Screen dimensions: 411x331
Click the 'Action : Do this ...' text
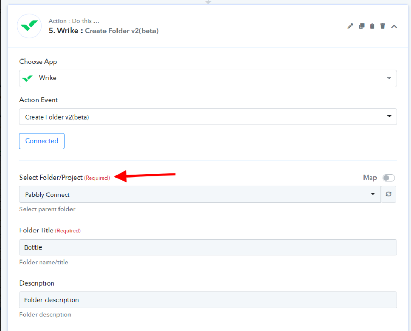(x=74, y=21)
